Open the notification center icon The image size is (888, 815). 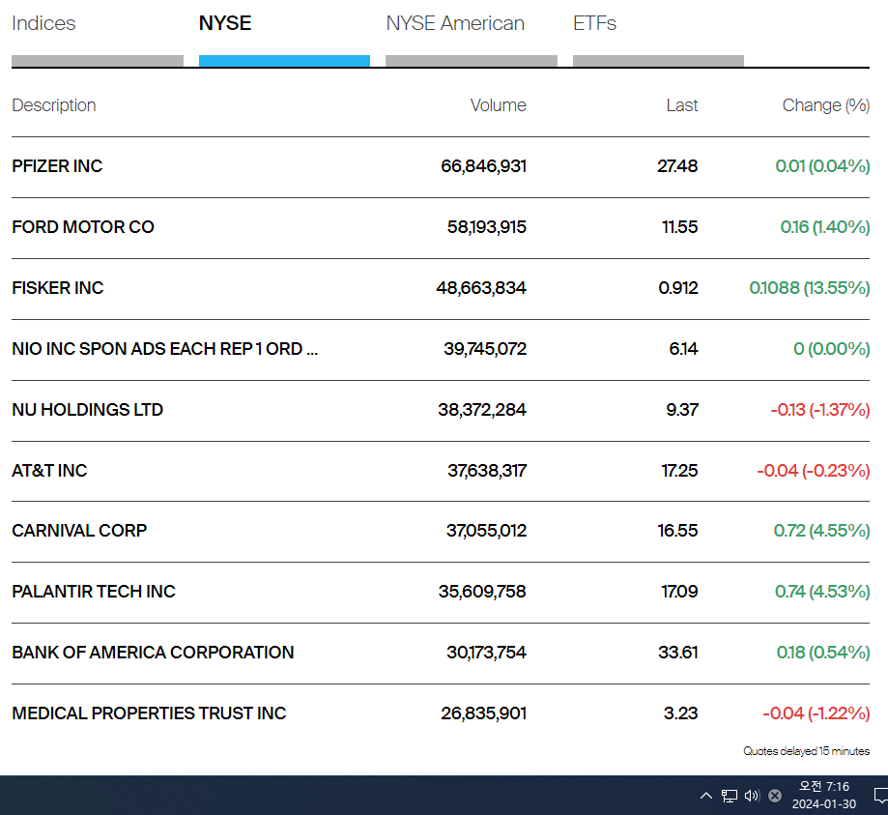tap(880, 796)
